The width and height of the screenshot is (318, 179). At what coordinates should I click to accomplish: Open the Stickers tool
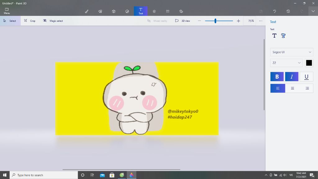click(127, 11)
